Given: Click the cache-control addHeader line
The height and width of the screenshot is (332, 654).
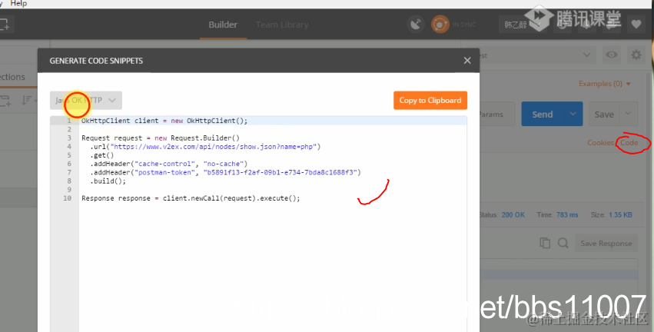Looking at the screenshot, I should click(x=168, y=164).
